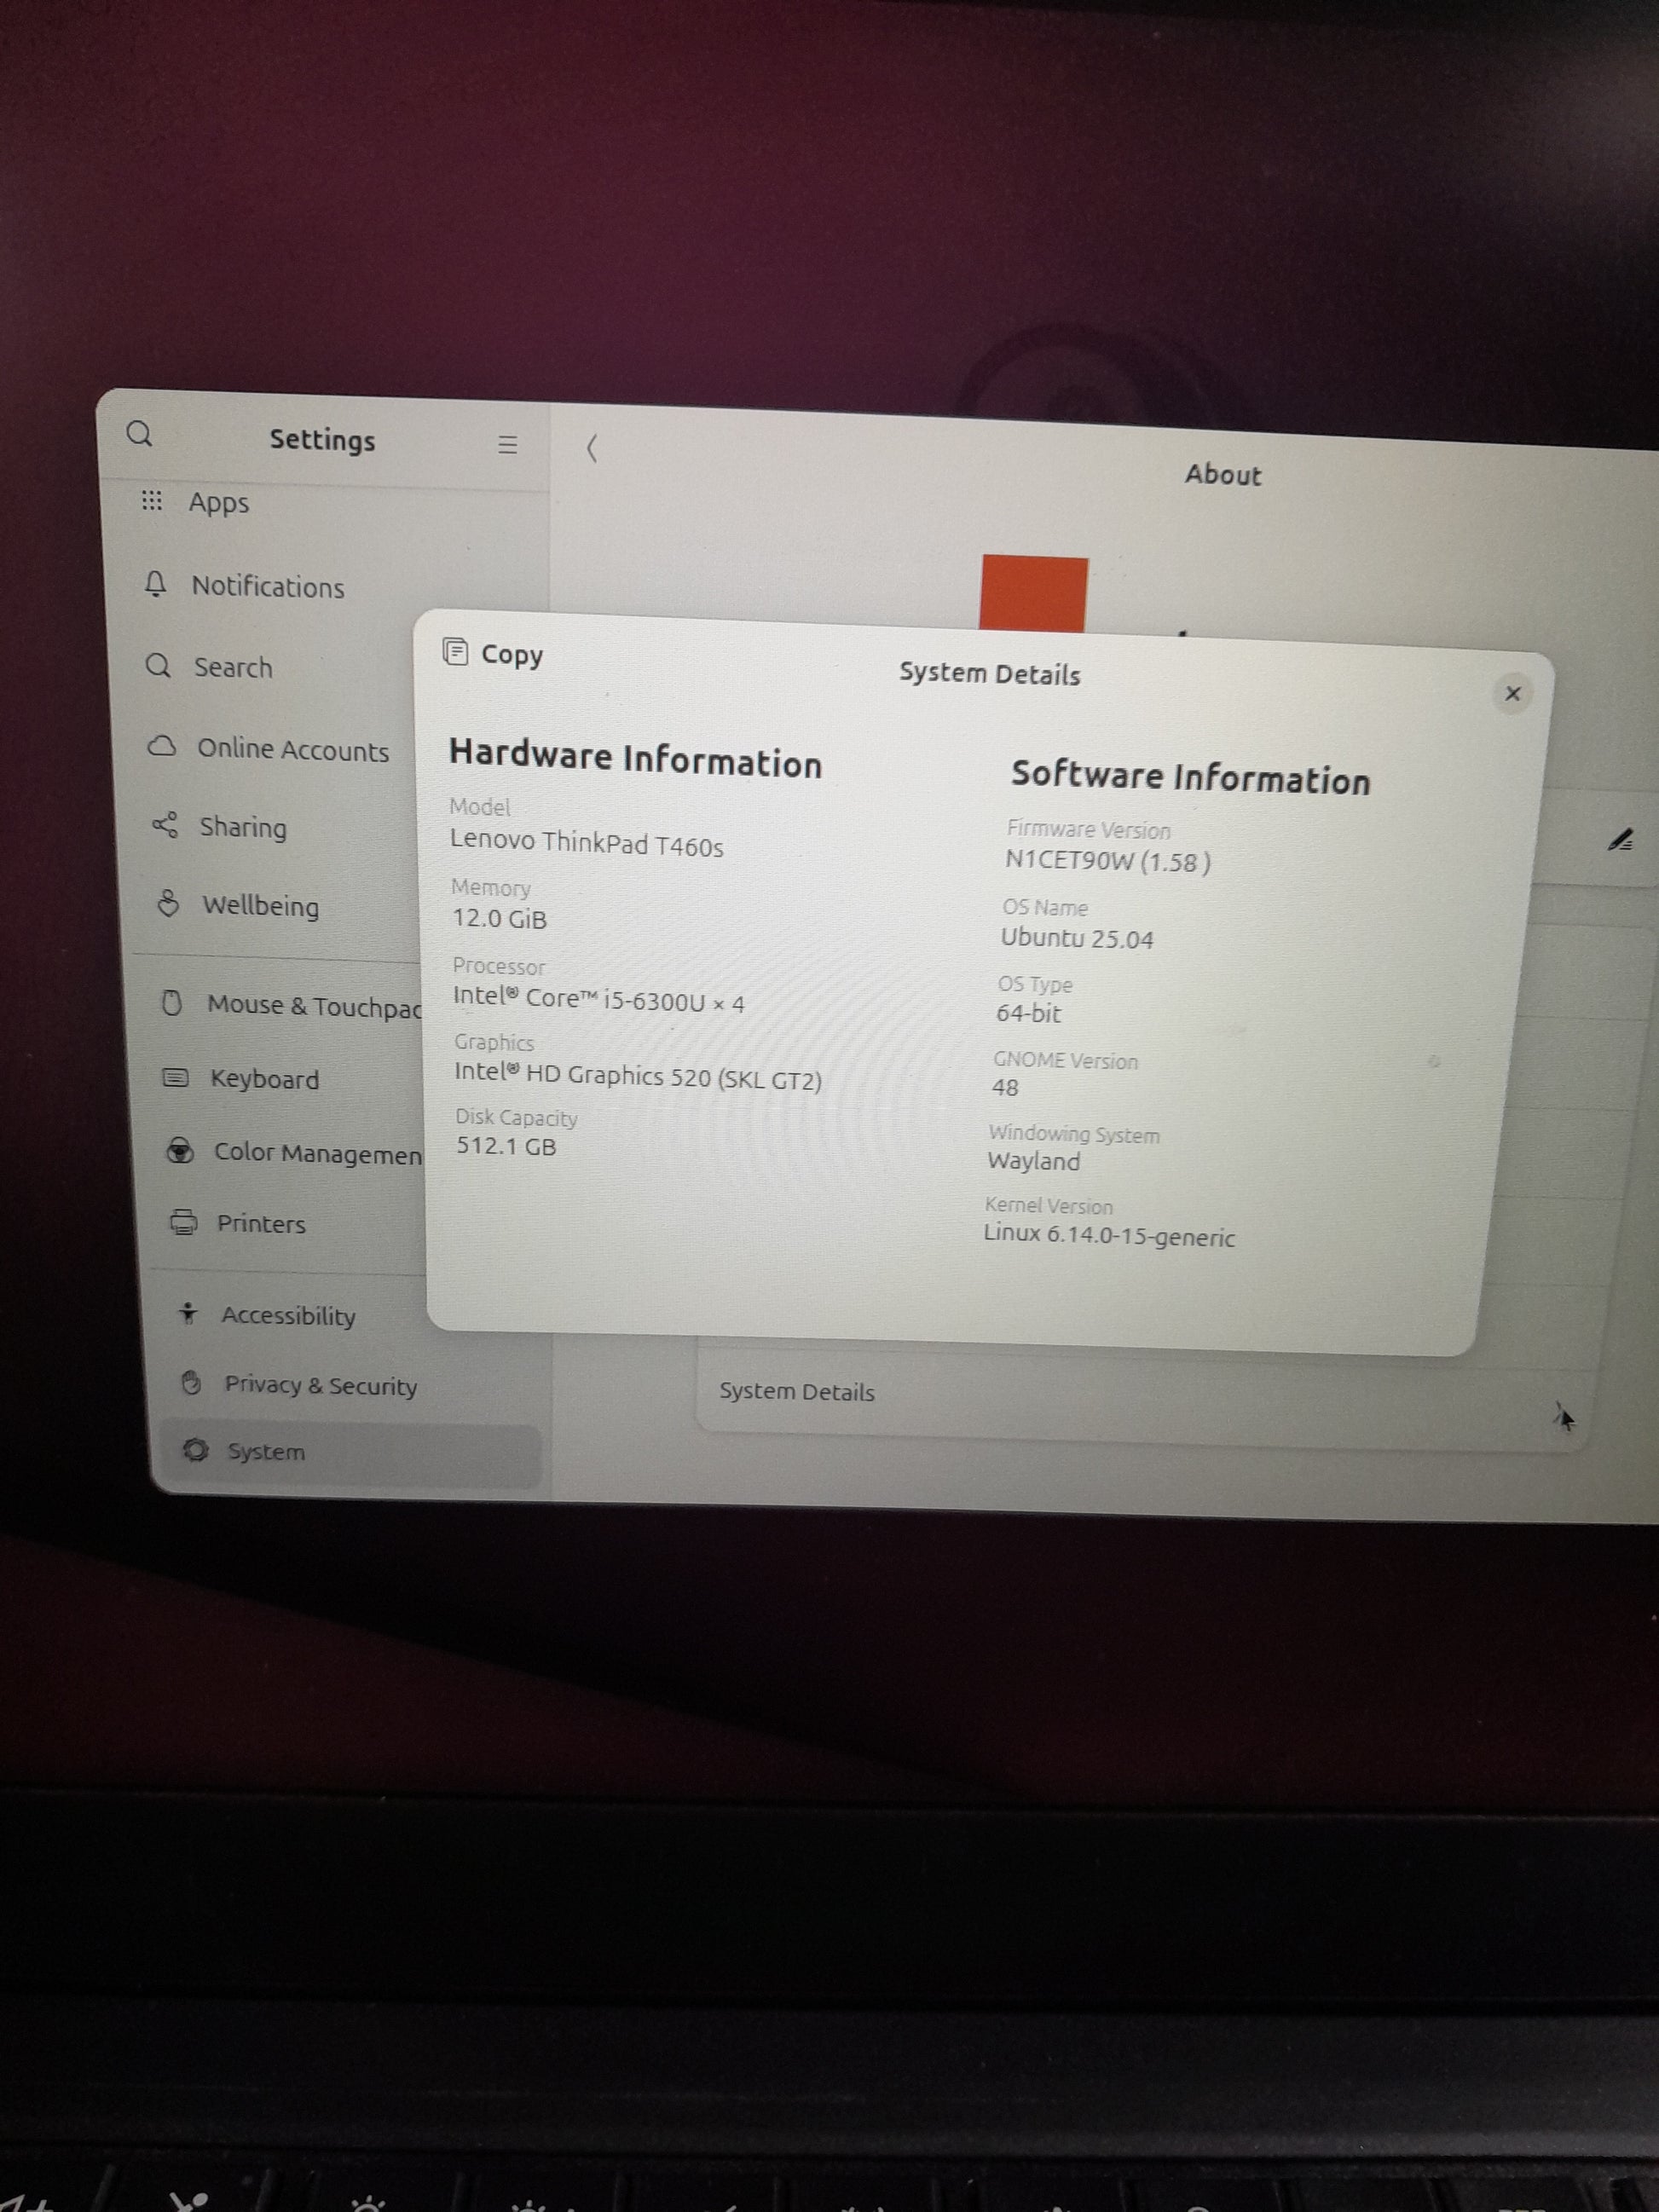Click the Privacy & Security icon
This screenshot has width=1659, height=2212.
click(192, 1383)
